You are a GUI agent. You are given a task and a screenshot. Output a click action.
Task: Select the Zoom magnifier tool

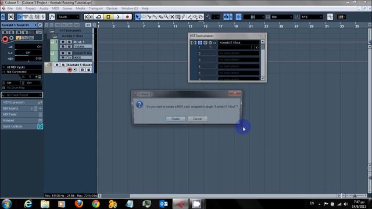[166, 17]
